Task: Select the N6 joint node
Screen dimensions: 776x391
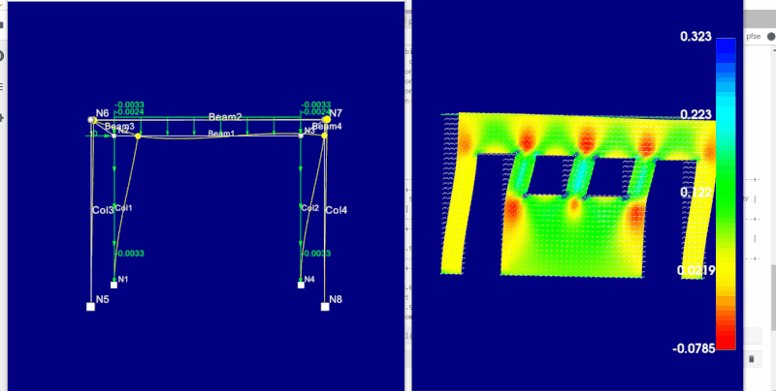Action: click(92, 119)
